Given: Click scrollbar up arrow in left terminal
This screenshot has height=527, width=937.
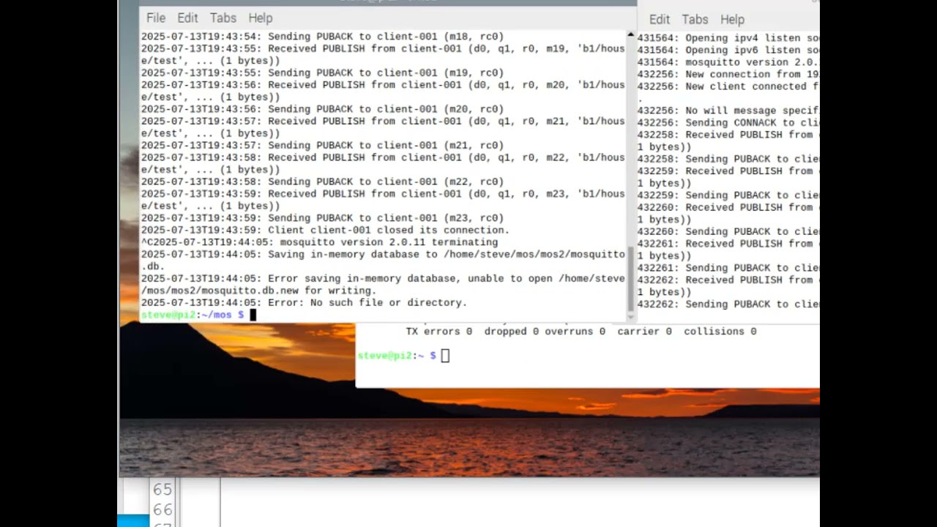Looking at the screenshot, I should coord(631,34).
